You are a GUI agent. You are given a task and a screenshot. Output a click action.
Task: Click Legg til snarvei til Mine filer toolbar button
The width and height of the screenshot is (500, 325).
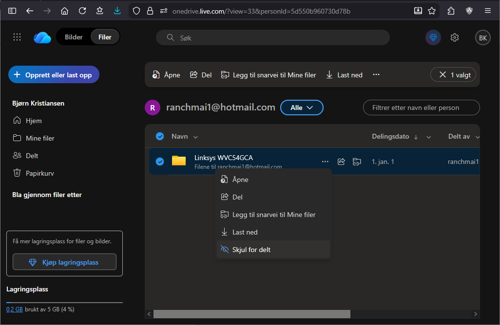click(x=269, y=75)
